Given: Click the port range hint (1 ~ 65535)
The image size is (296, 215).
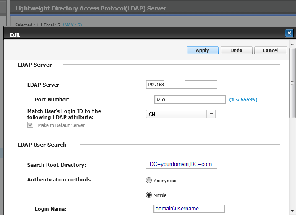Looking at the screenshot, I should point(243,100).
